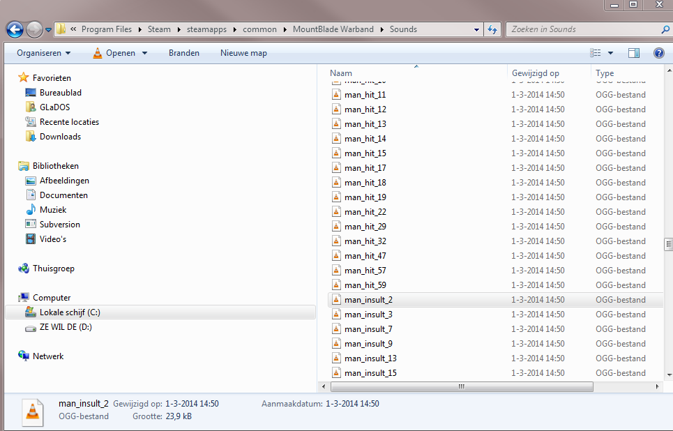673x431 pixels.
Task: Open Documenten library
Action: (63, 195)
